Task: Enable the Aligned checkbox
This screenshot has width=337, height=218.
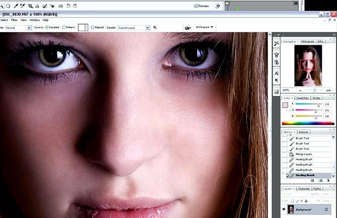Action: [x=93, y=27]
